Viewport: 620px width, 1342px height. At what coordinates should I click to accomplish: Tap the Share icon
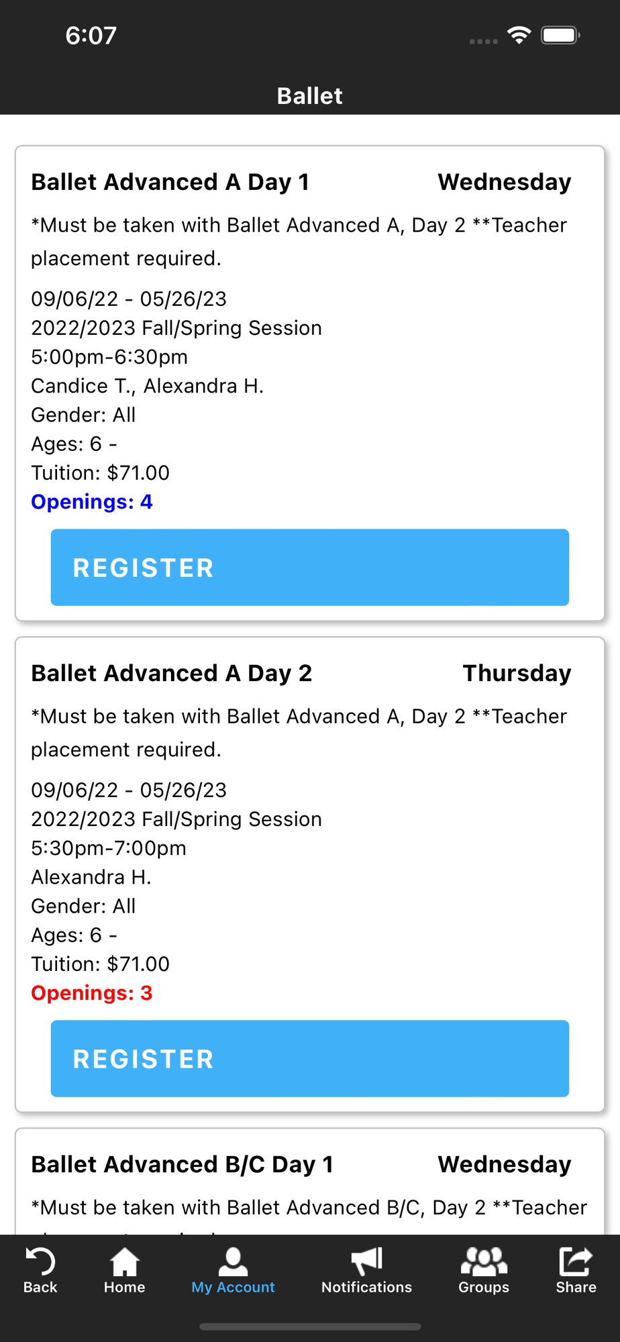(x=576, y=1261)
